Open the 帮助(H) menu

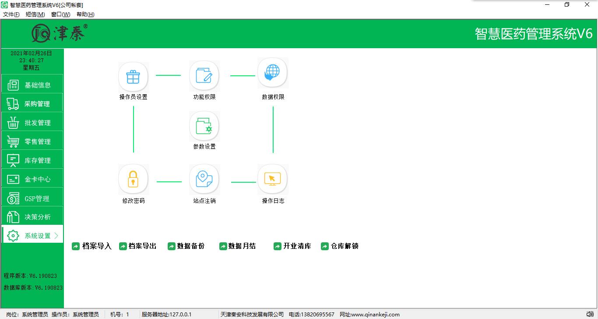pos(85,14)
